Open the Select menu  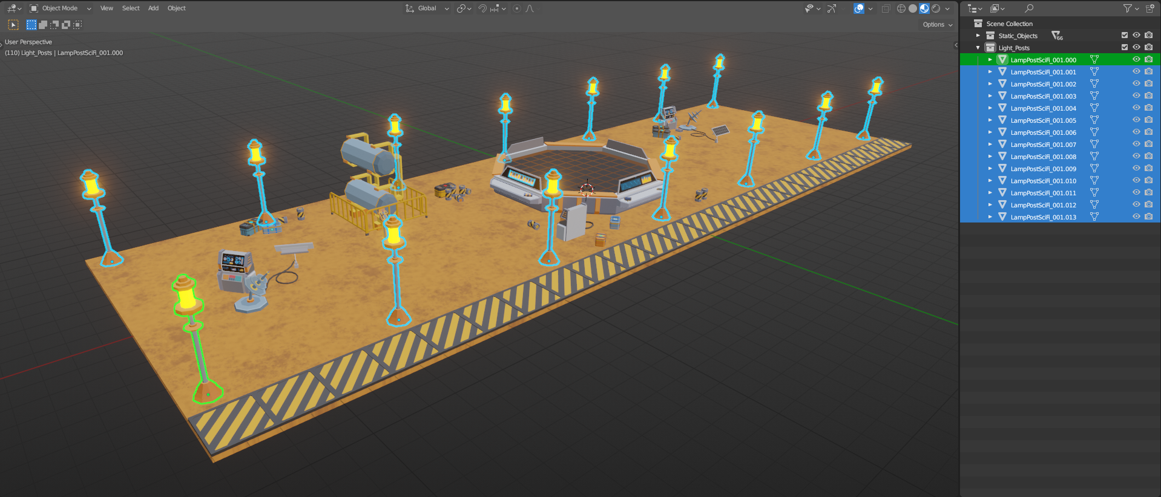(131, 8)
